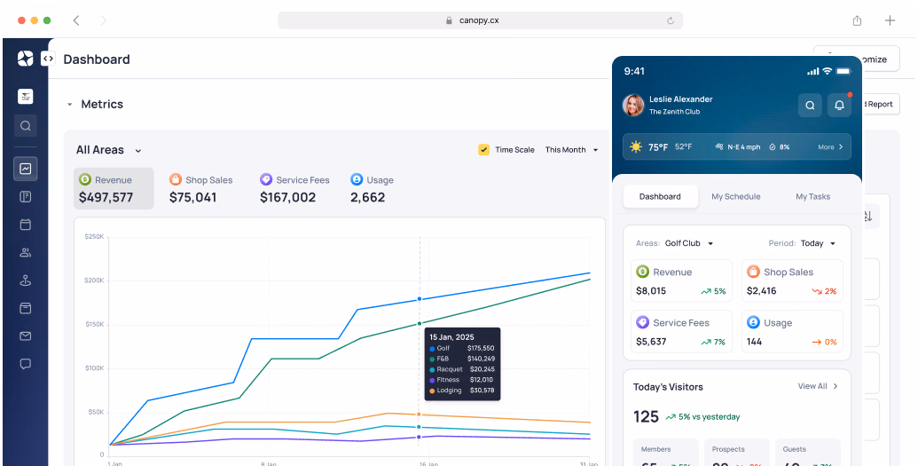Click the Customize button in dashboard header
Screen dimensions: 918x466
click(x=881, y=59)
